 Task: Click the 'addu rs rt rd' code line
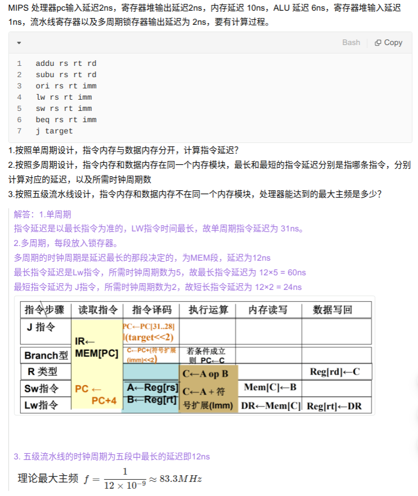tap(66, 64)
